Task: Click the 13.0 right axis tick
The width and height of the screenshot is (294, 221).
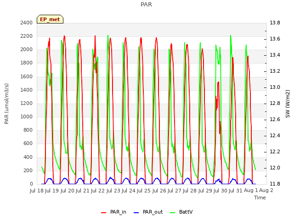Action: 275,87
